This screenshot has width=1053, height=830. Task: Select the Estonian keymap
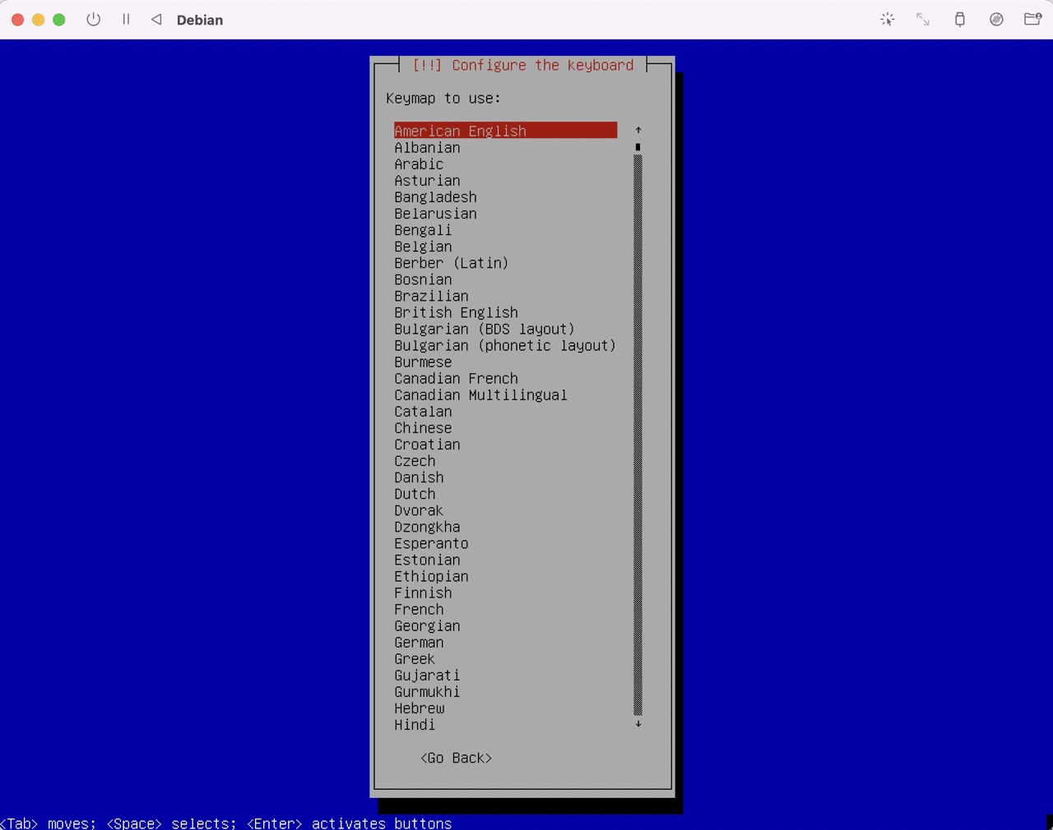coord(427,560)
